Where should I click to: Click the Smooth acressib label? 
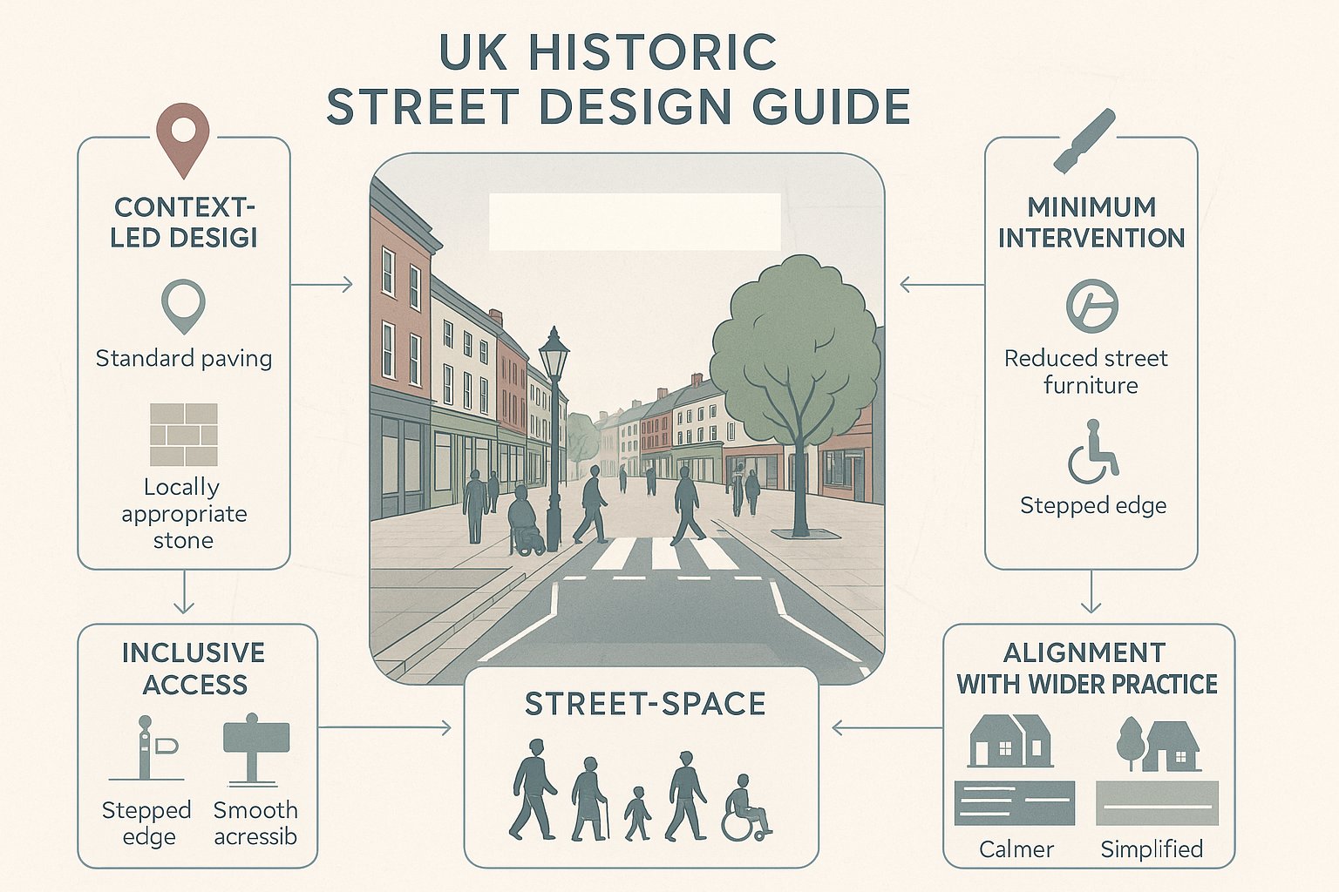pyautogui.click(x=255, y=823)
